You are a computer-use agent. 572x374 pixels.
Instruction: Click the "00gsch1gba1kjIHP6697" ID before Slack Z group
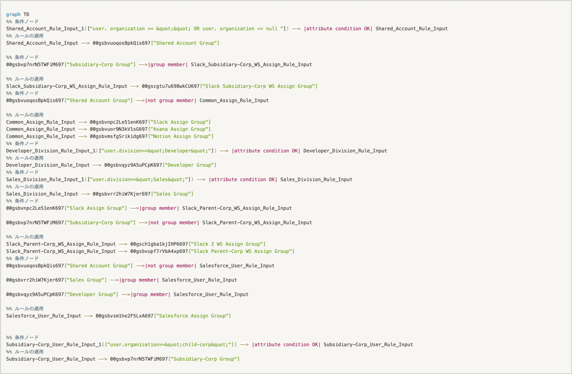coord(159,244)
